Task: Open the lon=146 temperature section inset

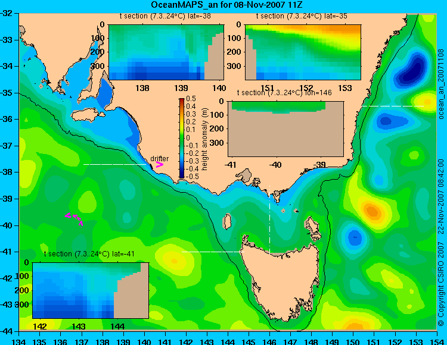Action: pyautogui.click(x=285, y=129)
